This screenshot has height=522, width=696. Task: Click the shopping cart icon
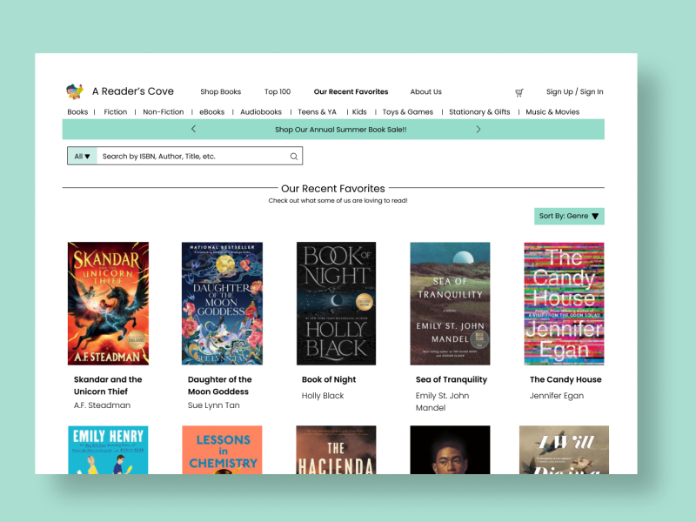click(519, 91)
